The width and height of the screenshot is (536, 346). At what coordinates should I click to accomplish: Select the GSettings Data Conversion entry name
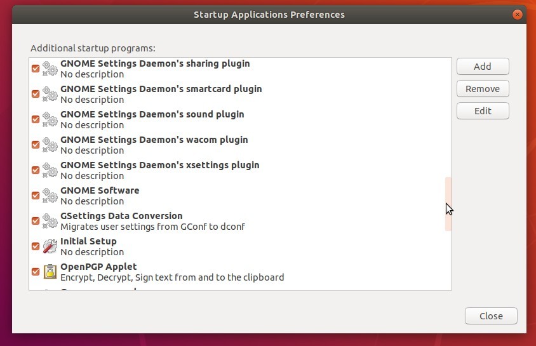coord(121,216)
